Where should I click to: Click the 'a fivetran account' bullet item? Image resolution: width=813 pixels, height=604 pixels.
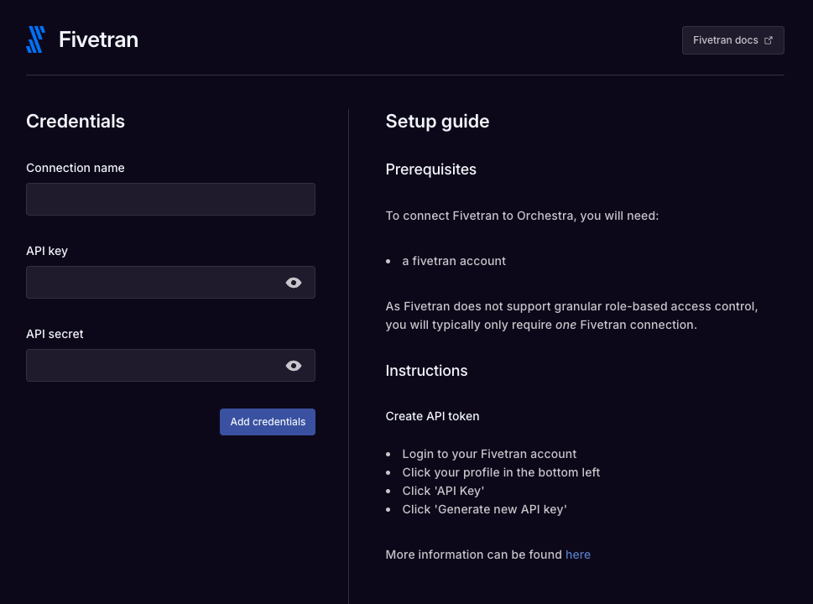point(454,261)
